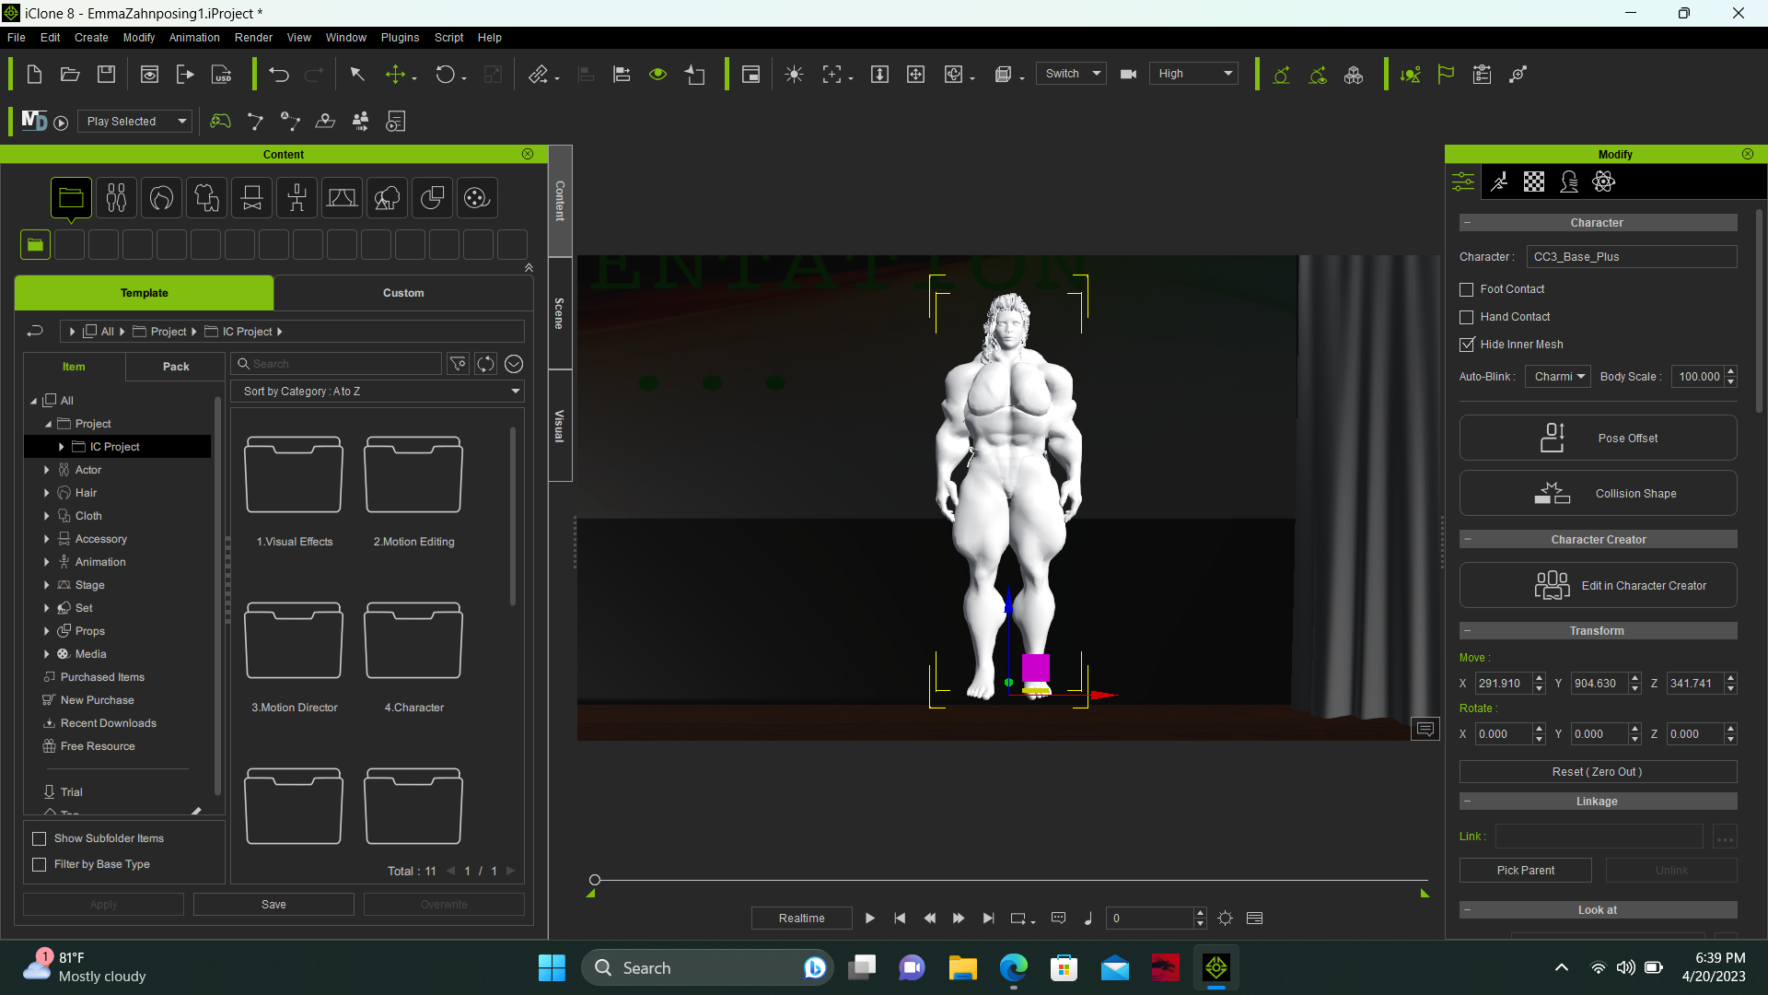Screen dimensions: 1768x995
Task: Enable the Hand Contact checkbox
Action: click(x=1467, y=317)
